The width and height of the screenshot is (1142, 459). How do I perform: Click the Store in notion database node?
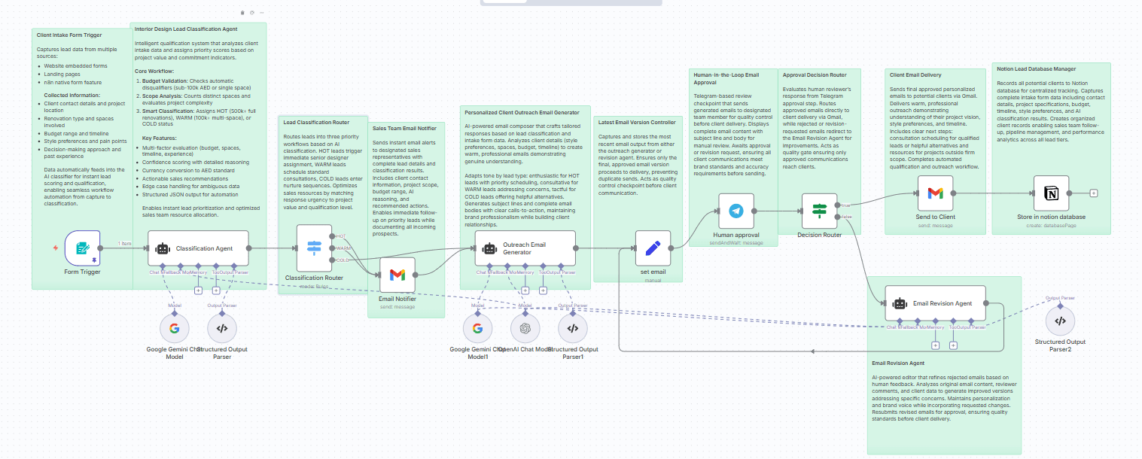(x=1051, y=193)
